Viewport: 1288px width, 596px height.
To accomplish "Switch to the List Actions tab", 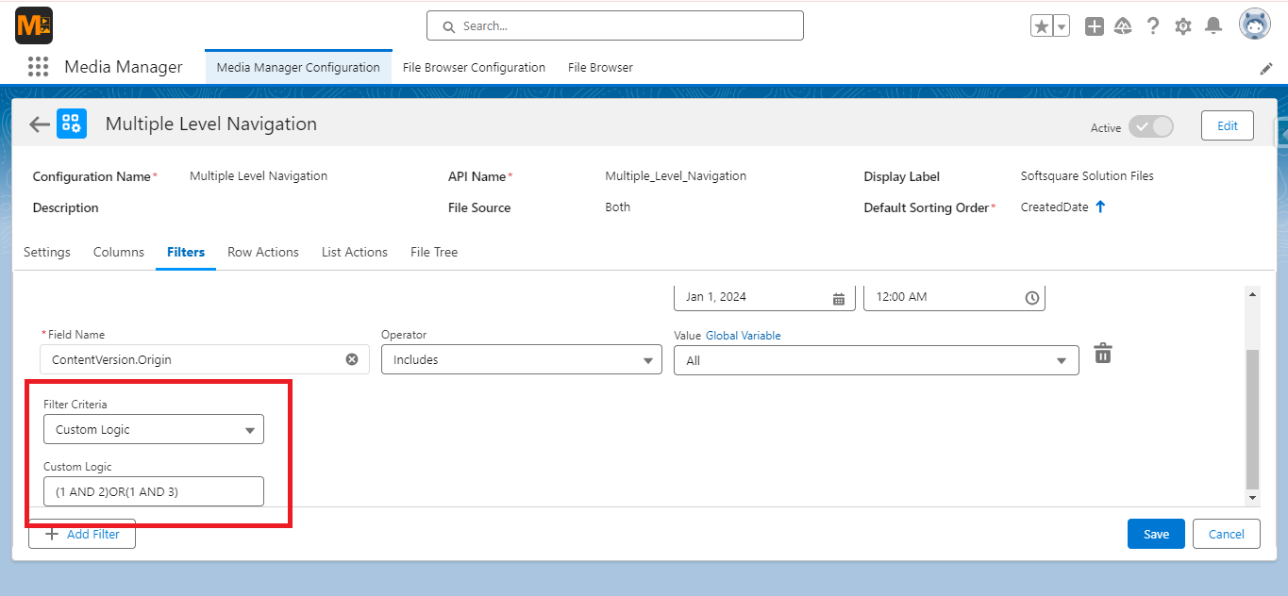I will (x=355, y=252).
